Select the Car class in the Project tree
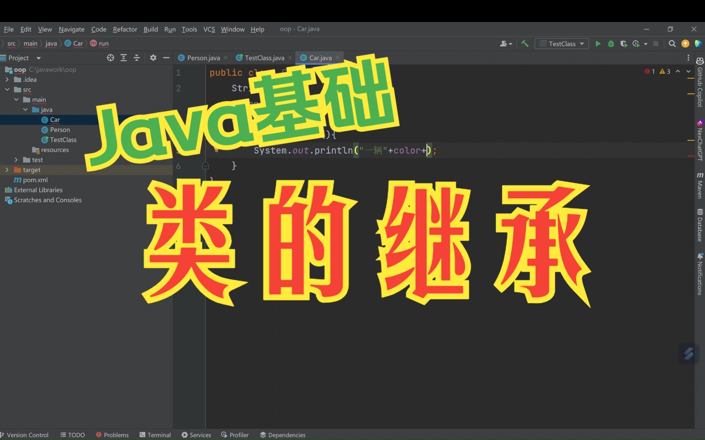 point(55,120)
